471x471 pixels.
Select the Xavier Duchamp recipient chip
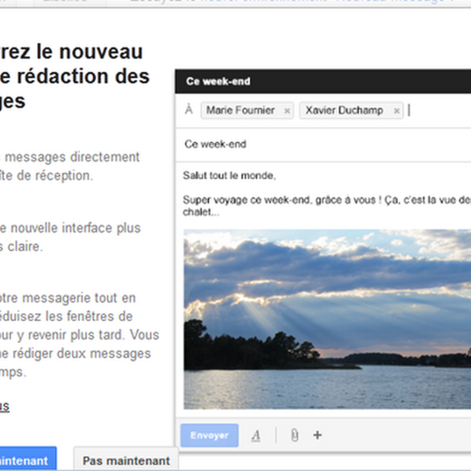point(351,110)
